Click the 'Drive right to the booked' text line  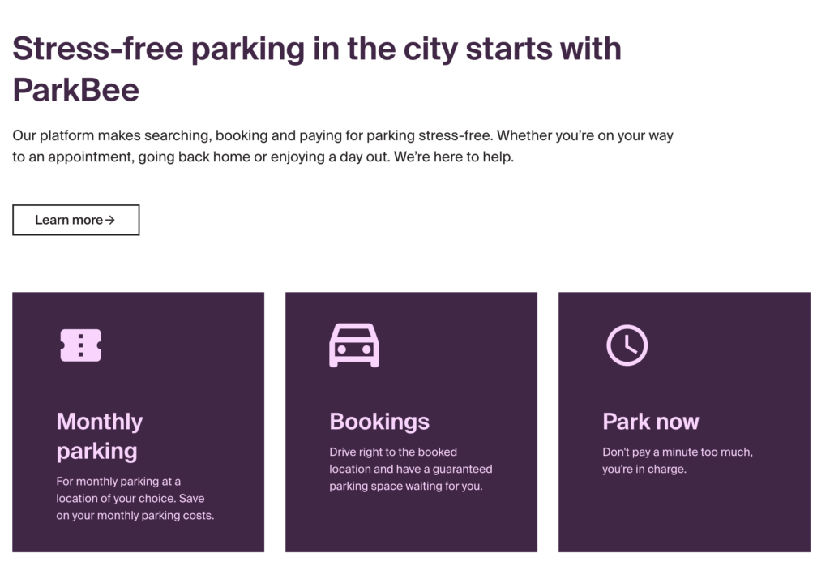pos(393,452)
